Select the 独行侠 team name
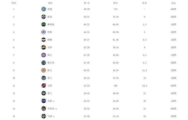The width and height of the screenshot is (188, 120). (x=51, y=63)
